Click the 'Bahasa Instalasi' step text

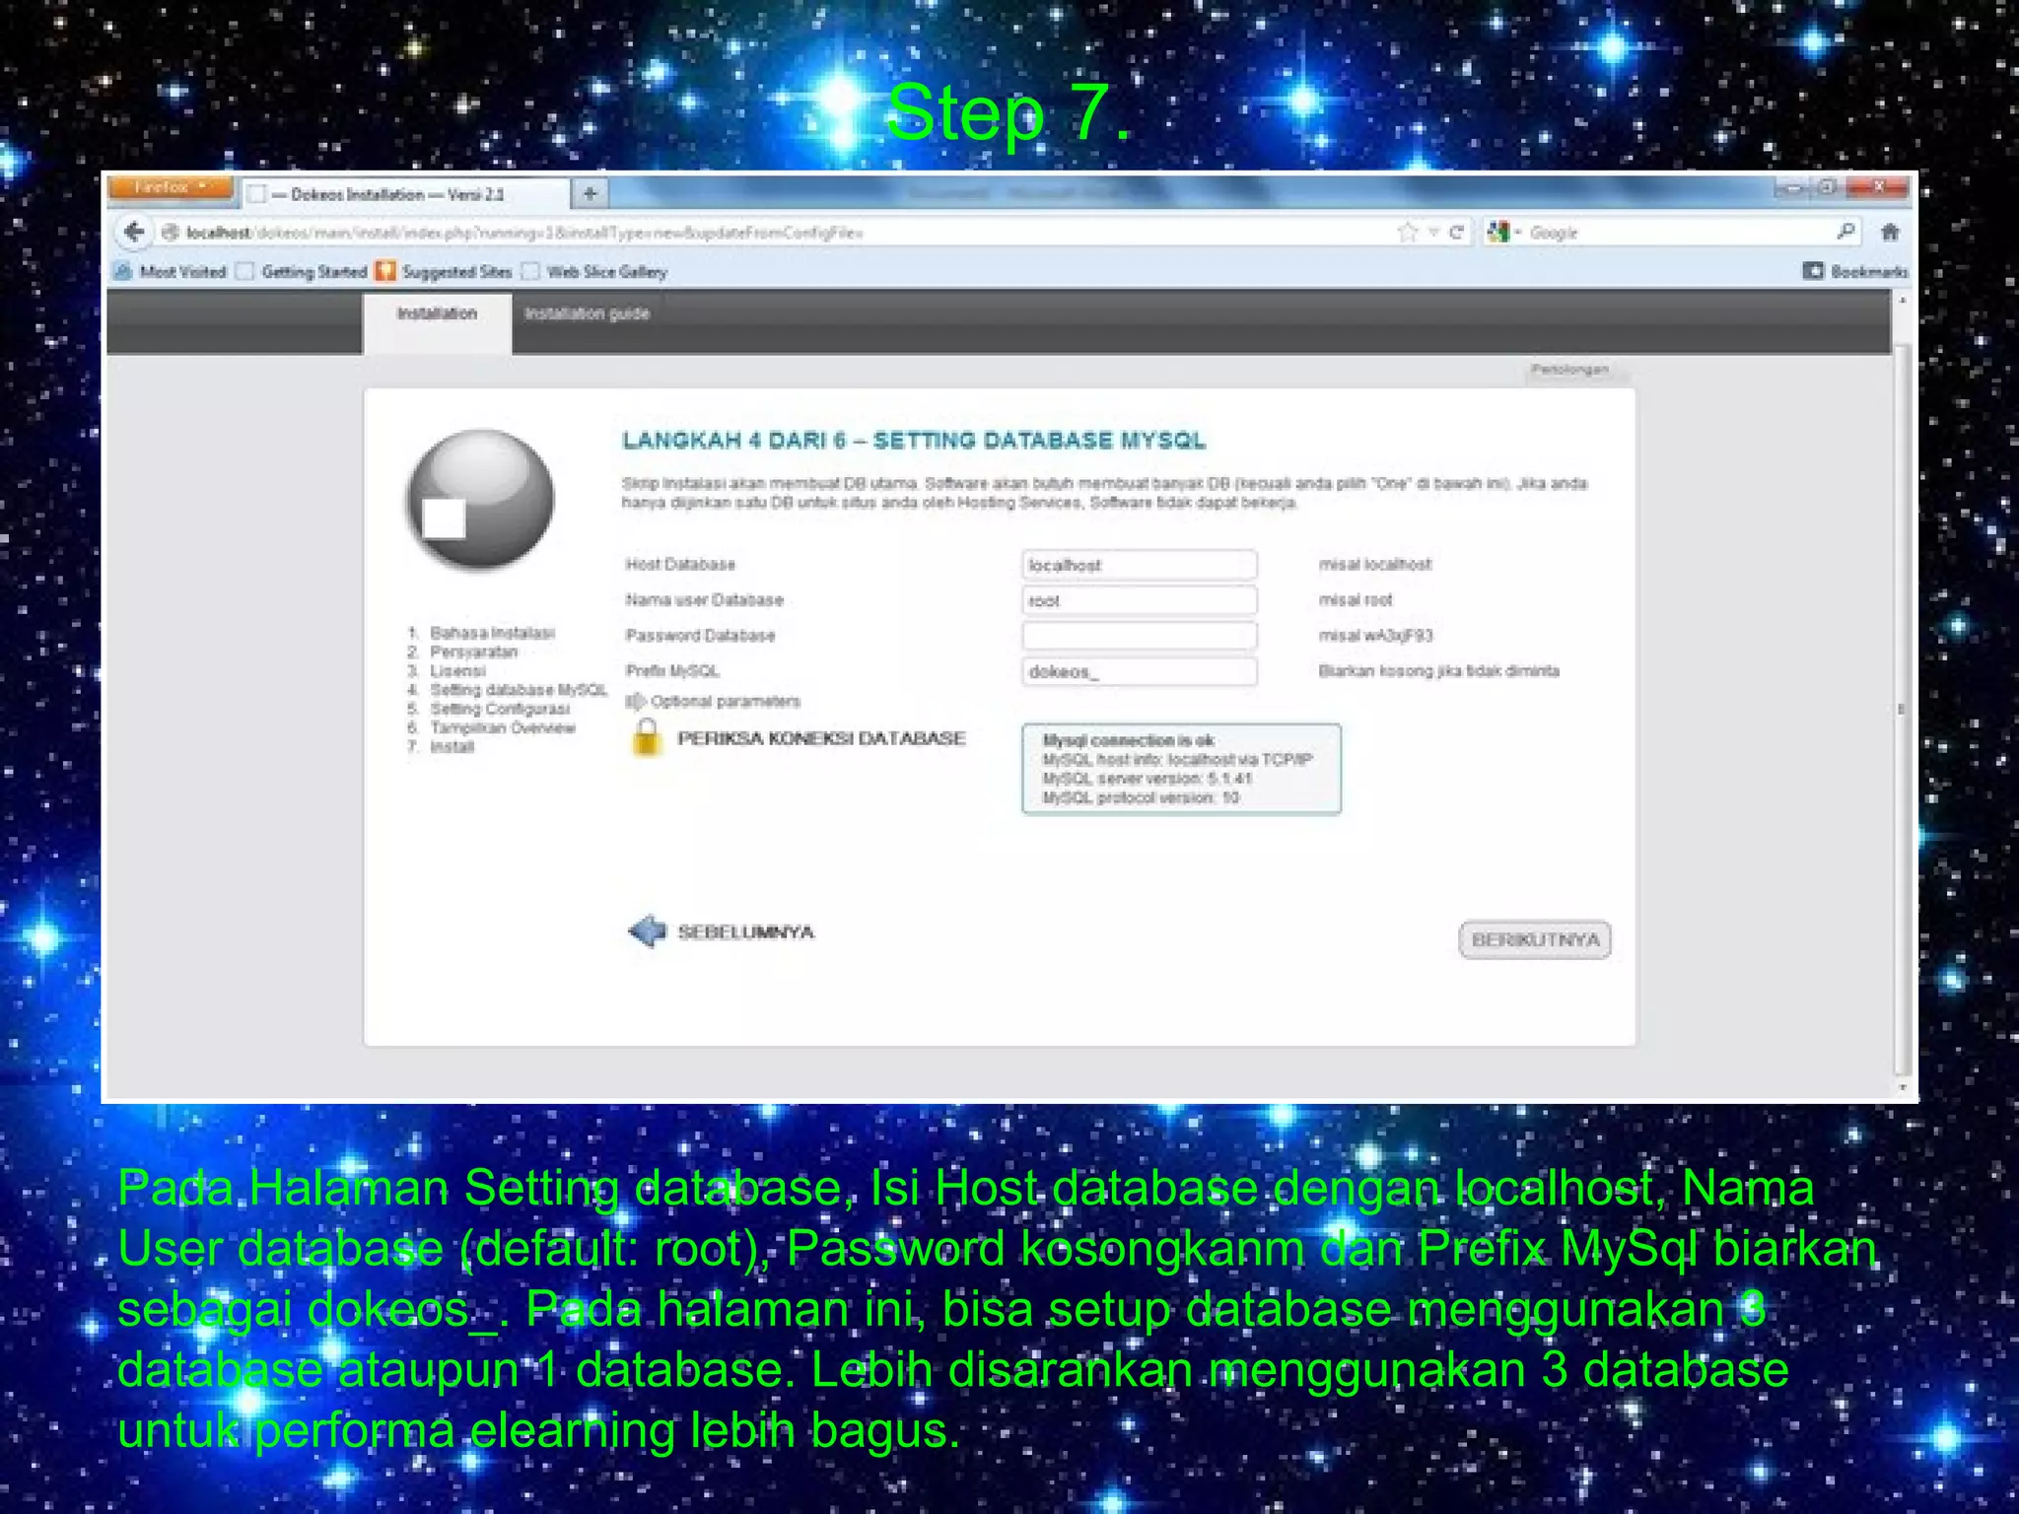click(x=492, y=633)
